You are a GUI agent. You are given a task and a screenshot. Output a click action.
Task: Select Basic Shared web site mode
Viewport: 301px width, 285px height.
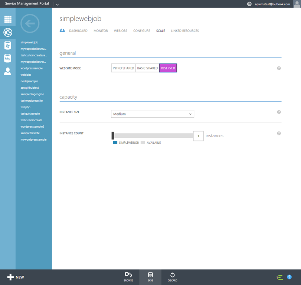pos(147,68)
